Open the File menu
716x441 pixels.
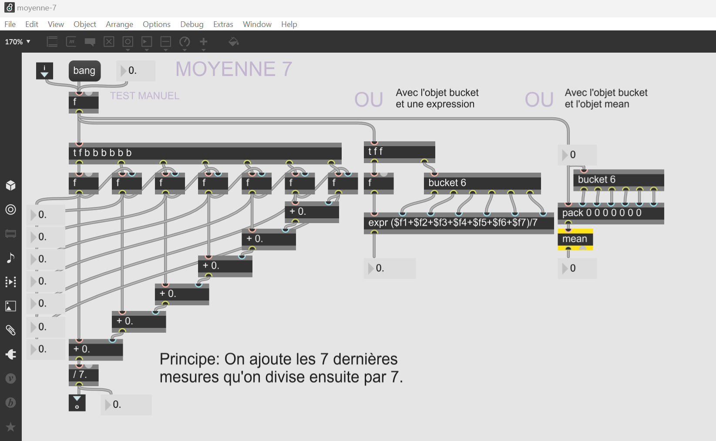tap(10, 24)
